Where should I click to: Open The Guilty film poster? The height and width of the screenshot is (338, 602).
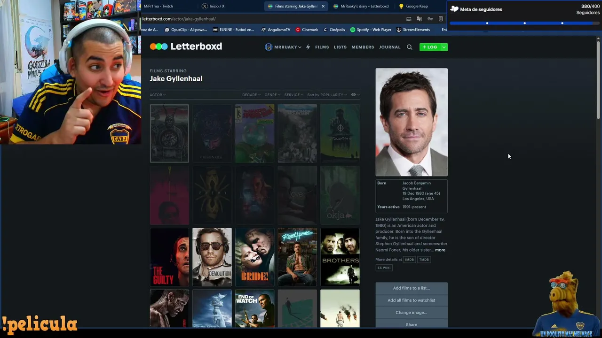click(169, 257)
